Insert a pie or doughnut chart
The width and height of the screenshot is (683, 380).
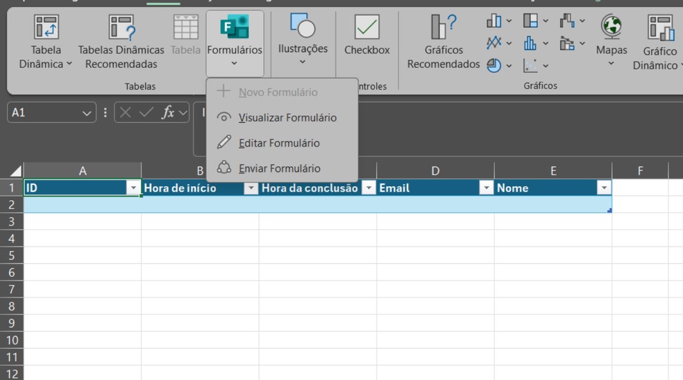coord(494,65)
